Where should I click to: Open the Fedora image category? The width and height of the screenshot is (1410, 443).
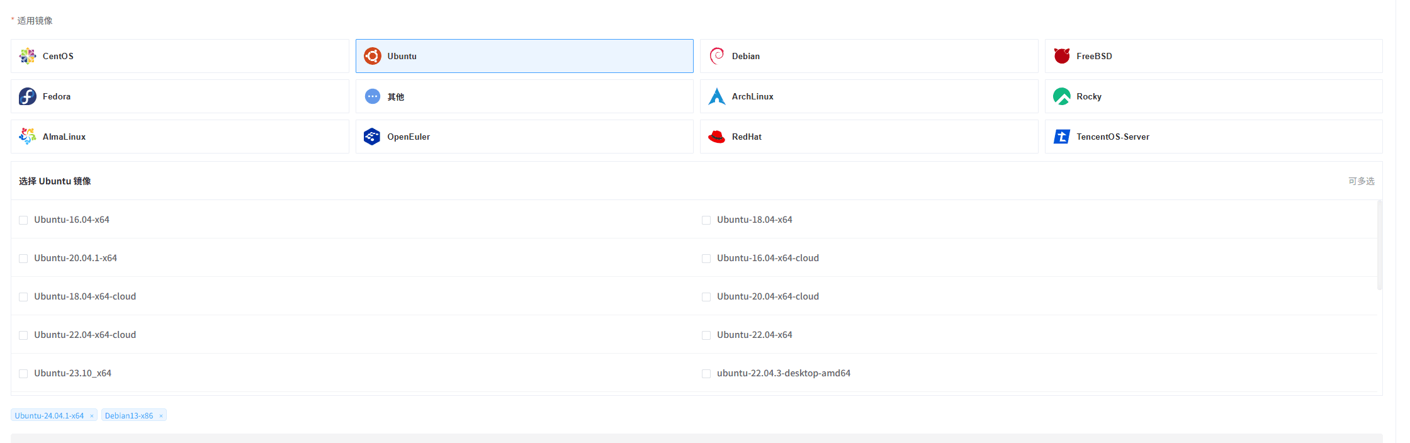point(180,96)
